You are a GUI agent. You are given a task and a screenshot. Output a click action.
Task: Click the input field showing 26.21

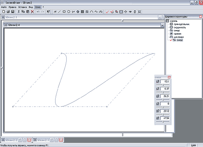point(165,96)
